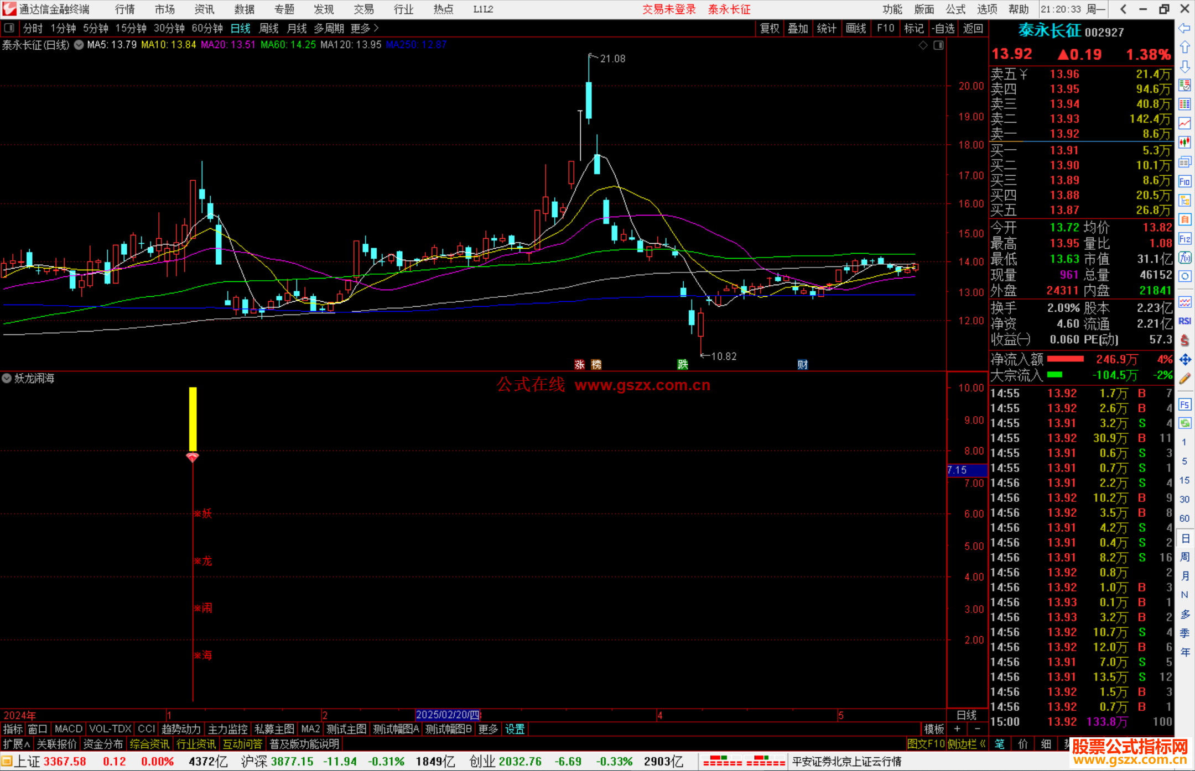This screenshot has height=771, width=1195.
Task: Click the orange document sidebar icon
Action: tap(1184, 219)
